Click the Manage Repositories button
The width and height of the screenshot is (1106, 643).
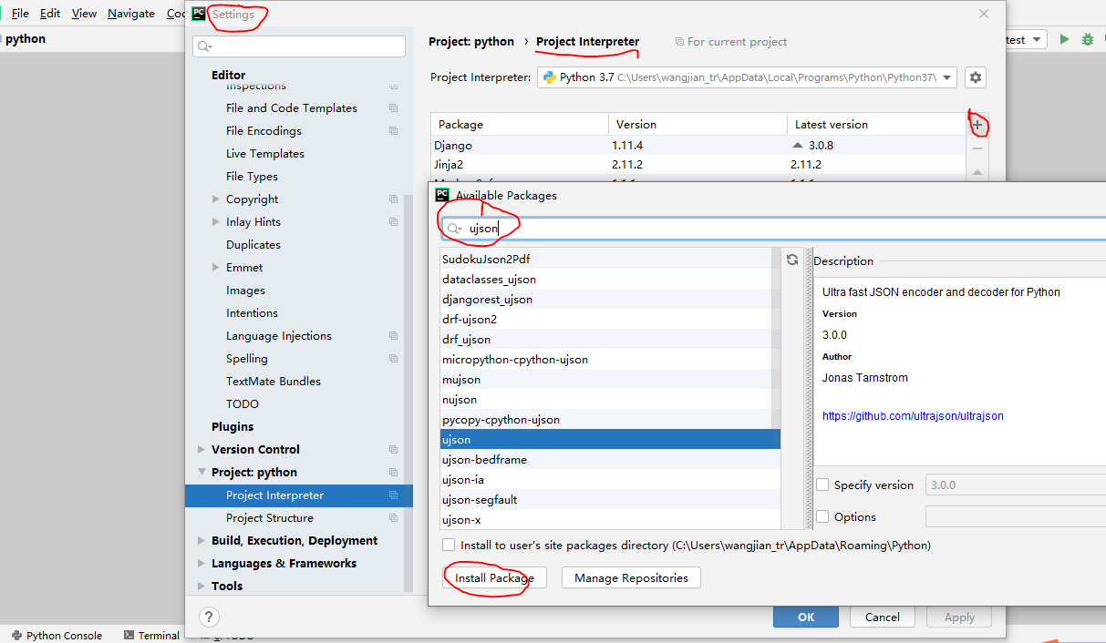631,577
